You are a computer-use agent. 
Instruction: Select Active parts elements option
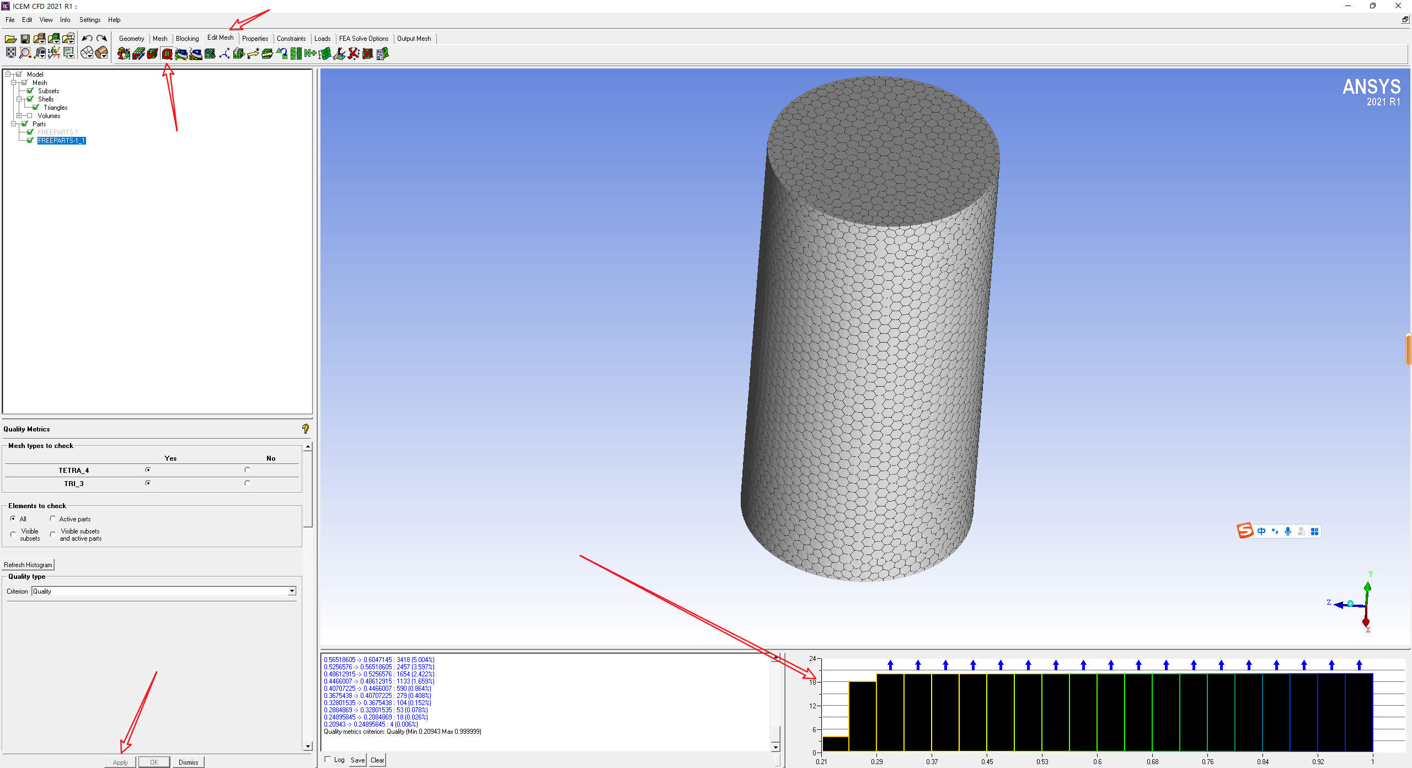53,519
